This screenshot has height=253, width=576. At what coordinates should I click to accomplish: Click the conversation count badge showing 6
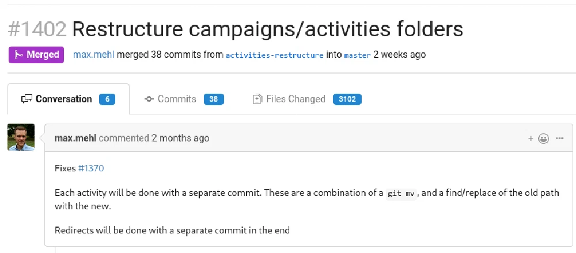107,99
